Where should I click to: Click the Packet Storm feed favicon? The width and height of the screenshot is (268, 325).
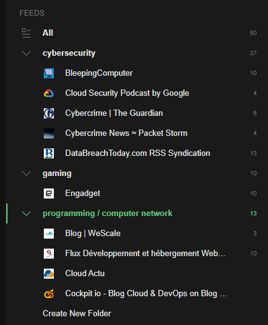click(49, 133)
